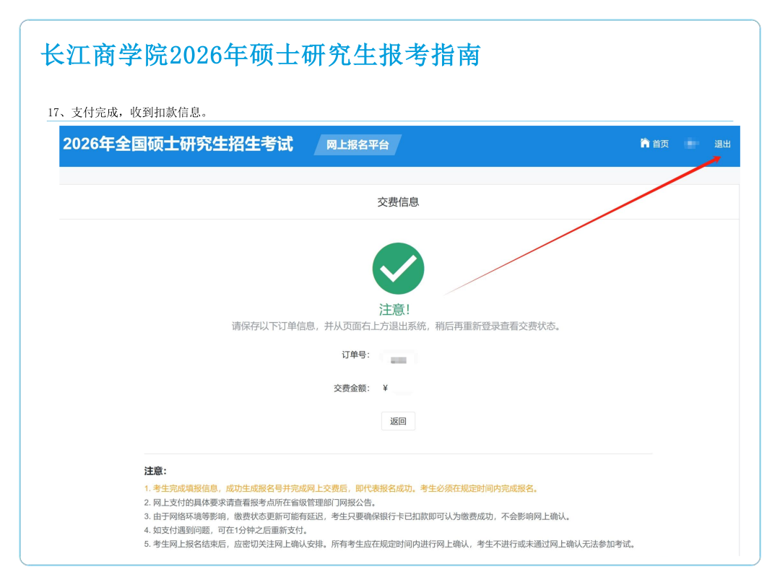The image size is (780, 585).
Task: Open the 首页 link in header
Action: [x=660, y=144]
